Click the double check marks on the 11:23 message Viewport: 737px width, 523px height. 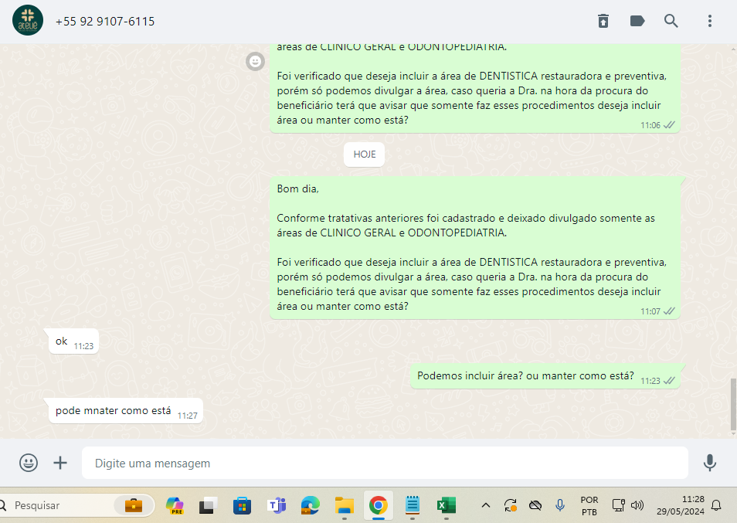point(669,381)
